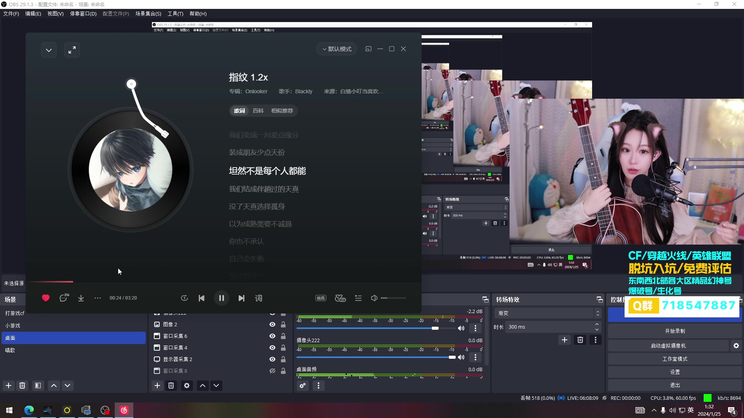Viewport: 744px width, 418px height.
Task: Click 开始录制 button
Action: [675, 331]
